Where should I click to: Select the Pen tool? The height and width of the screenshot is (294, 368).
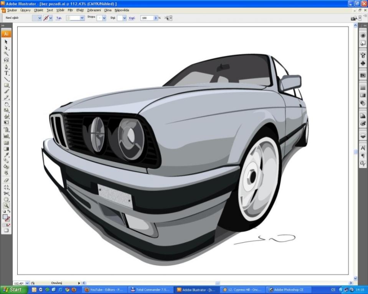pyautogui.click(x=6, y=67)
